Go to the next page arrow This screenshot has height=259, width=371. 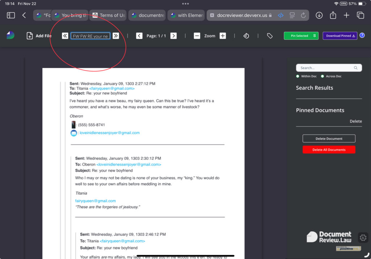[174, 36]
